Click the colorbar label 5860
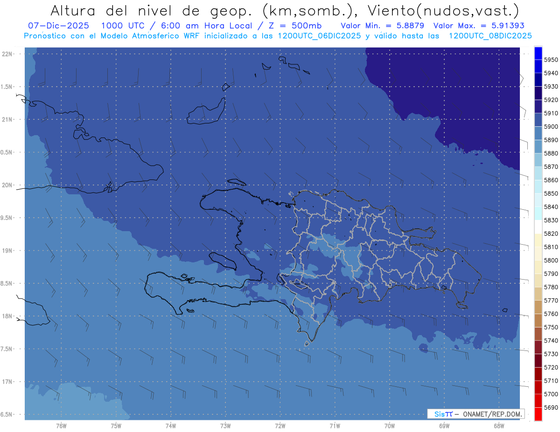This screenshot has width=560, height=432. (x=551, y=180)
